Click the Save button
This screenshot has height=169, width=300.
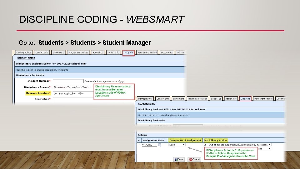(179, 159)
